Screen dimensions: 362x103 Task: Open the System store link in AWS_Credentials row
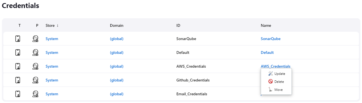[52, 66]
